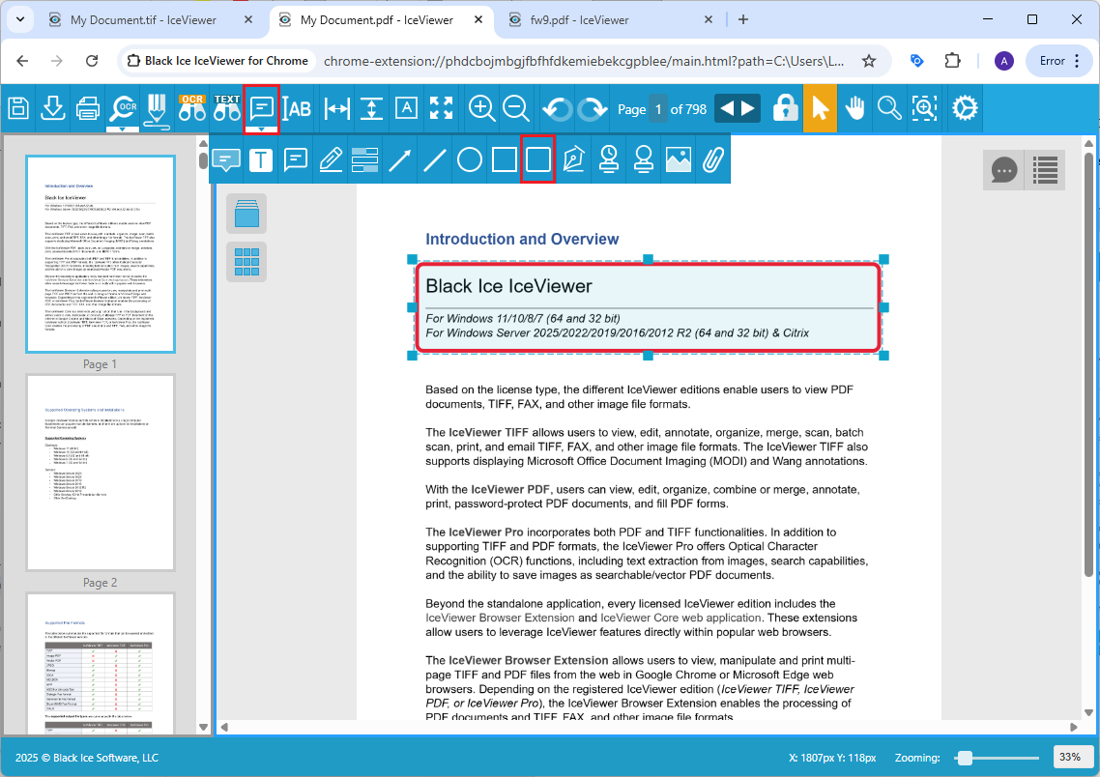
Task: Select the plain stamp tool
Action: point(644,159)
